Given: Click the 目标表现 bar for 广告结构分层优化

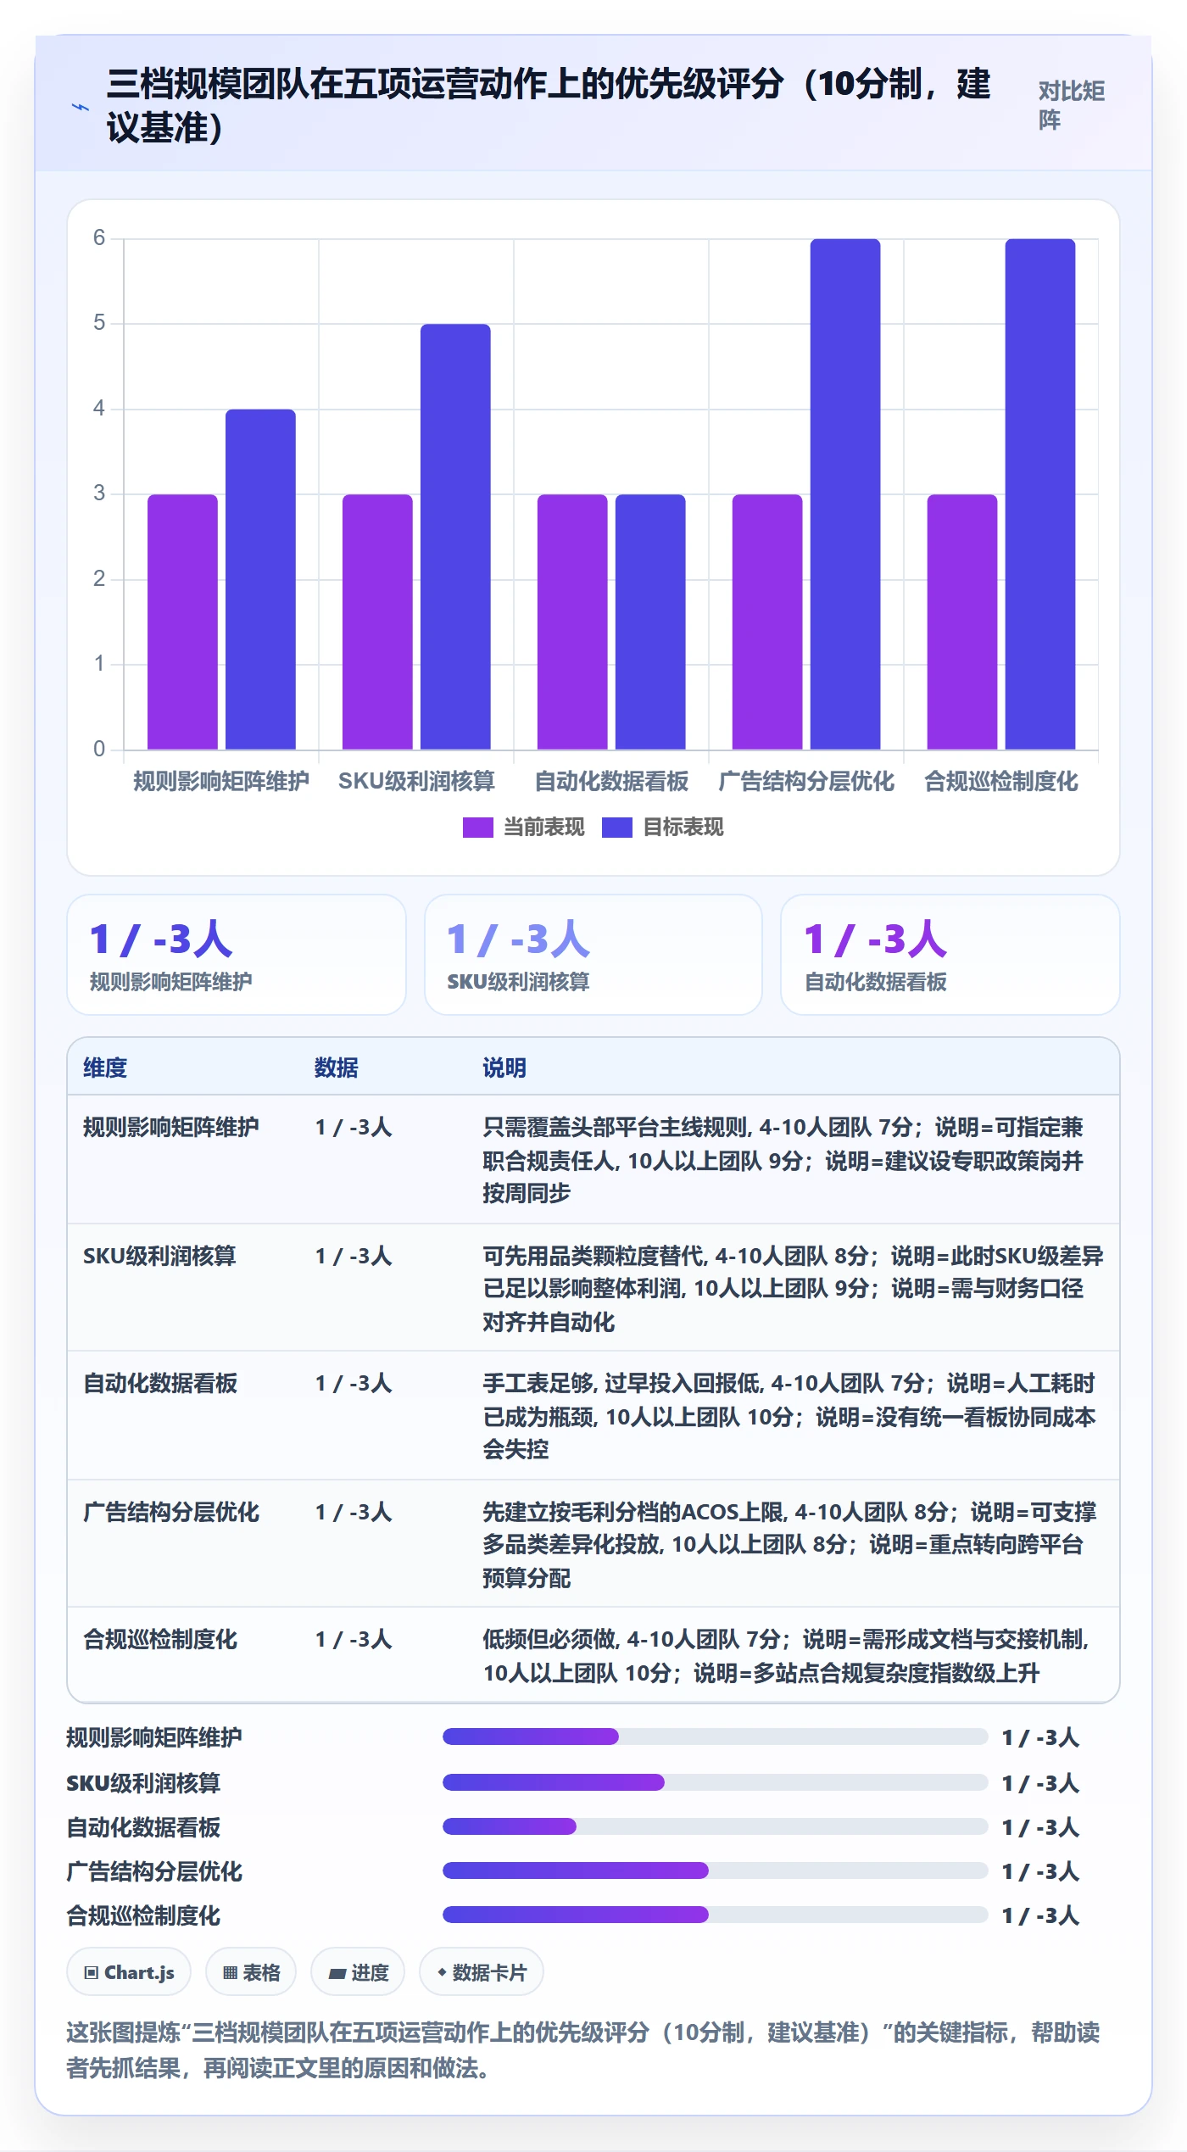Looking at the screenshot, I should coord(845,494).
